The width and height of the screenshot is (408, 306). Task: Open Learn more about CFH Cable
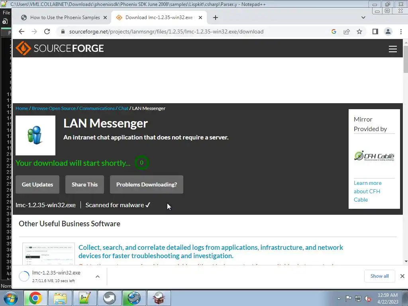coord(367,191)
